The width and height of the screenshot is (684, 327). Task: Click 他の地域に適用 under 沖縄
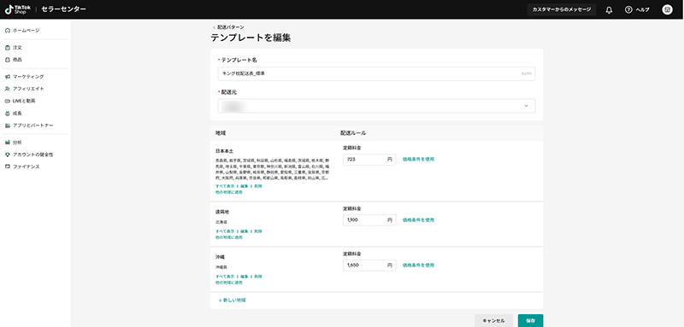point(229,283)
